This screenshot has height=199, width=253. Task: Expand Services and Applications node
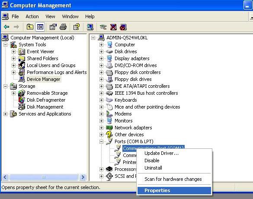tap(5, 114)
